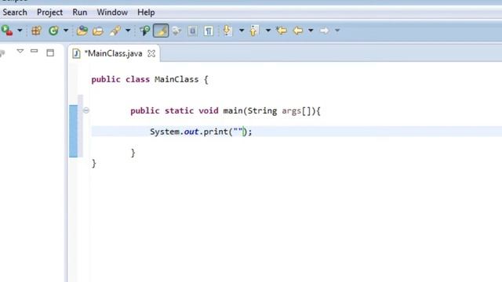Screen dimensions: 502x282
Task: Toggle the breadcrumb icon left of Mark Occurrences
Action: tap(144, 31)
